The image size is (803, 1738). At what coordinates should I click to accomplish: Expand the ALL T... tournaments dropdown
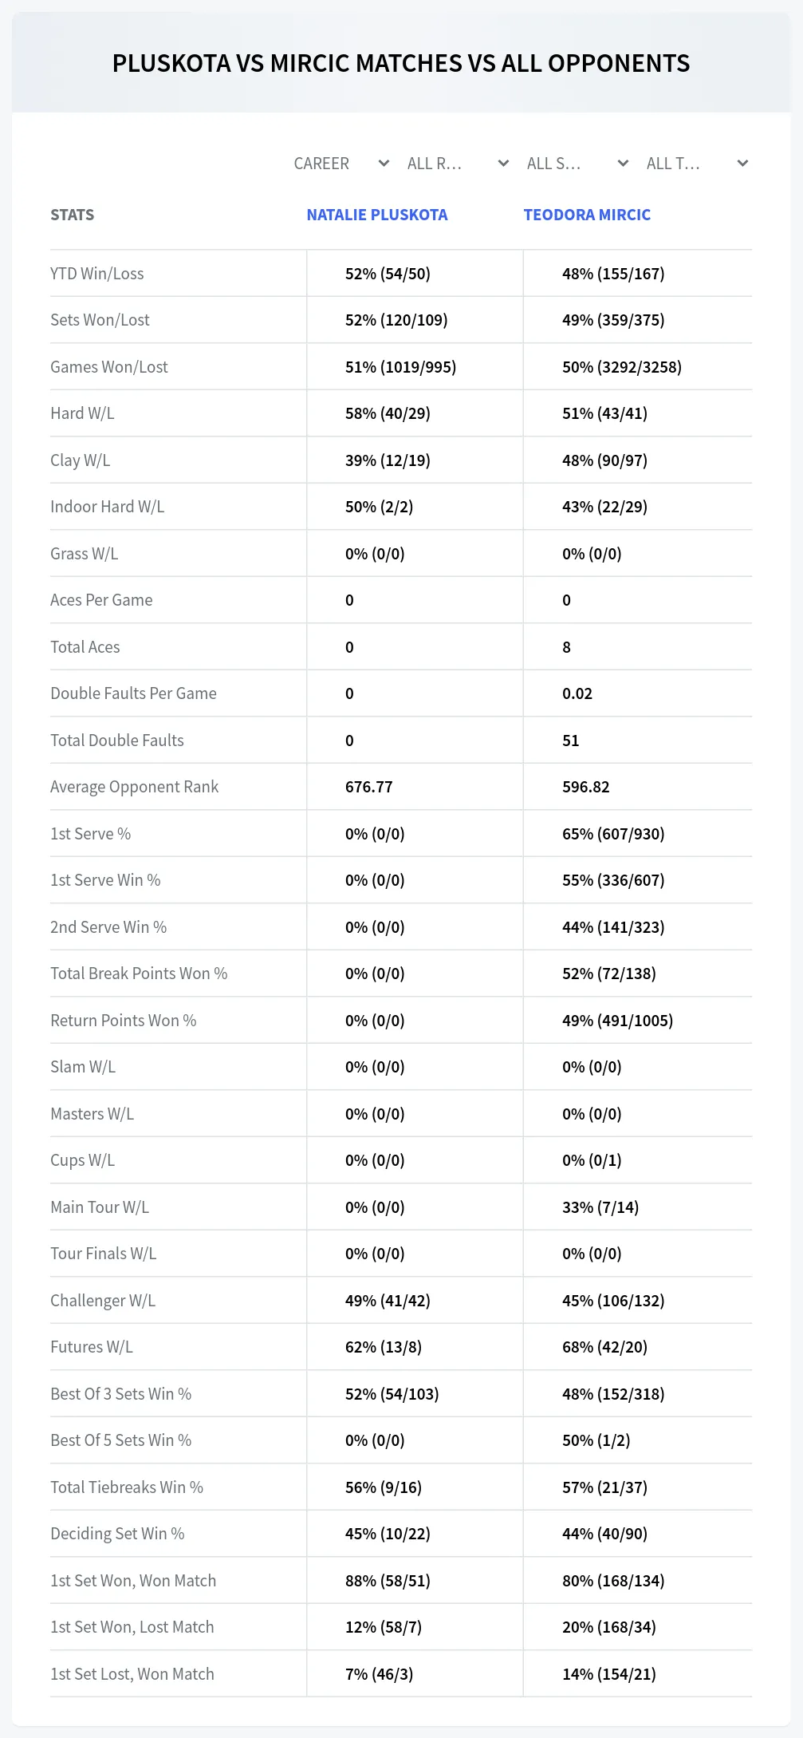(697, 164)
